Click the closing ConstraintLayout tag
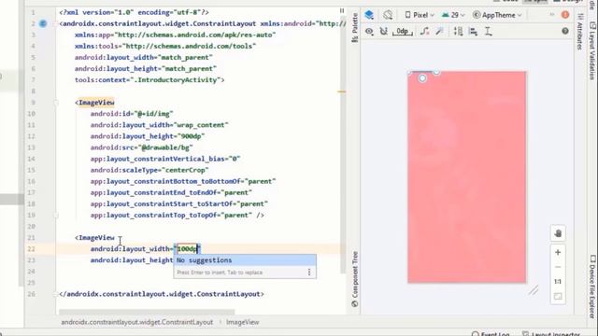 click(x=162, y=294)
